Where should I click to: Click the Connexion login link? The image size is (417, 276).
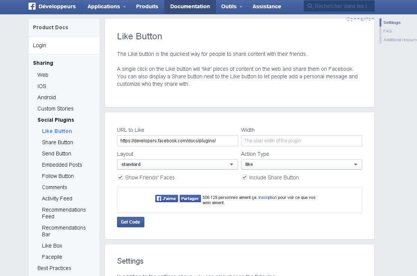(x=360, y=19)
